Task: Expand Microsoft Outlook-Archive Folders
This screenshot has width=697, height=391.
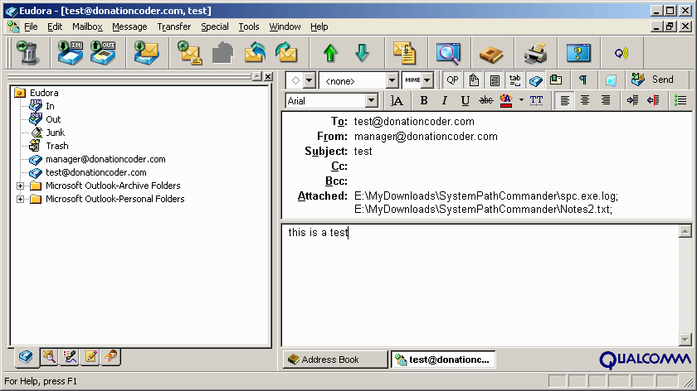Action: 20,186
